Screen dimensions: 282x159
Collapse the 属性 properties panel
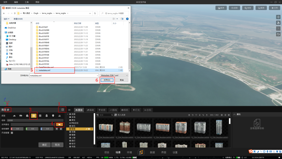pos(234,114)
